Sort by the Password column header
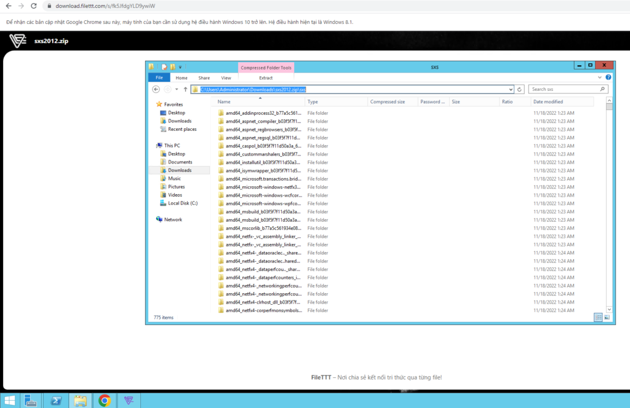 (x=433, y=102)
